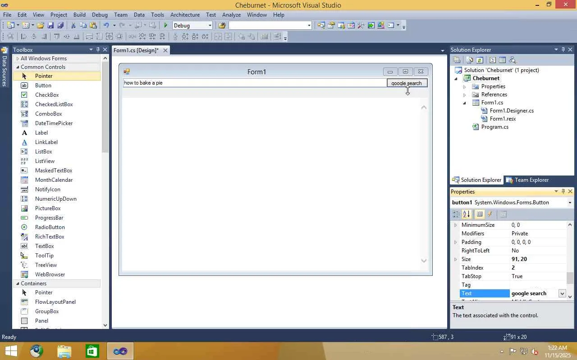Expand the References node in Solution Explorer
This screenshot has width=577, height=360.
464,94
